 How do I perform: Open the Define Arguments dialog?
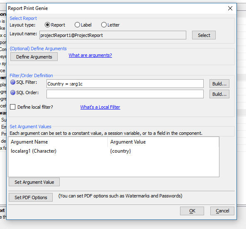click(x=34, y=57)
